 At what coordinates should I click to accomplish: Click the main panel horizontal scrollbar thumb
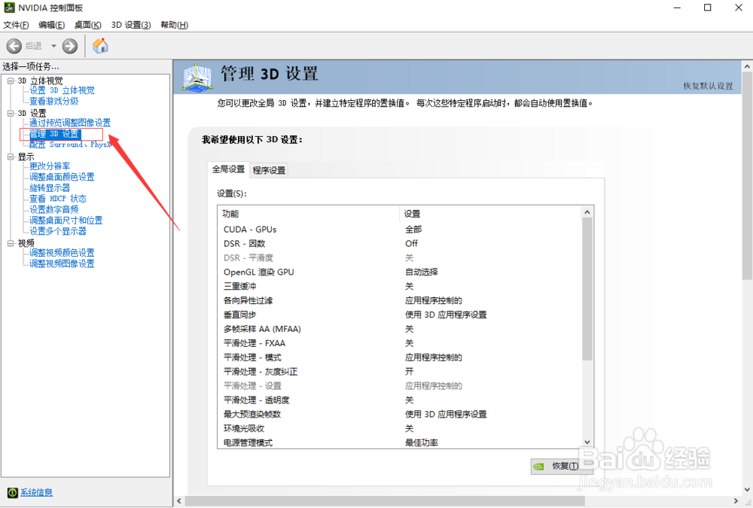(x=385, y=501)
